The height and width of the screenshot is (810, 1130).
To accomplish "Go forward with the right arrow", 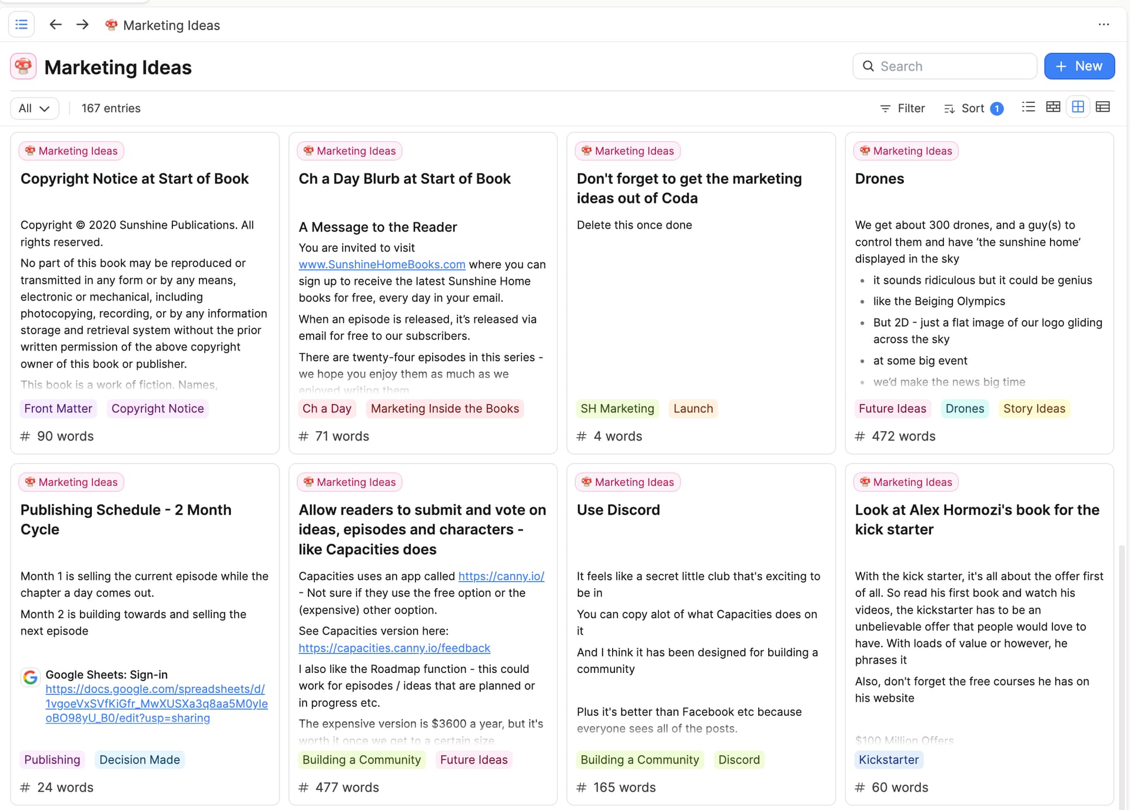I will [x=82, y=25].
